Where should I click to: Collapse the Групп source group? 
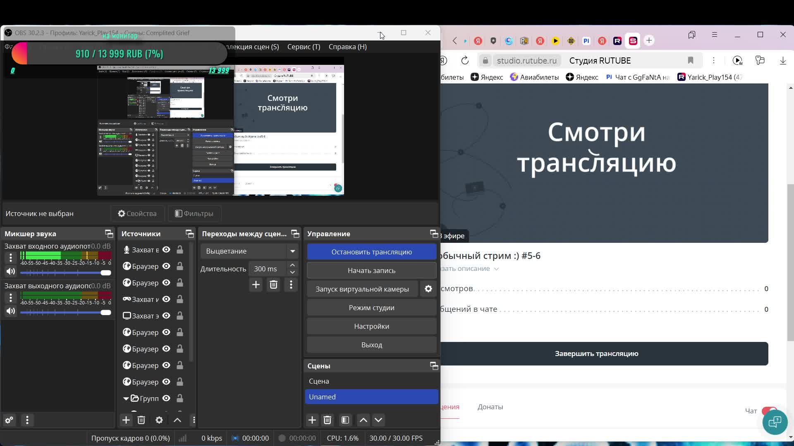click(x=126, y=399)
